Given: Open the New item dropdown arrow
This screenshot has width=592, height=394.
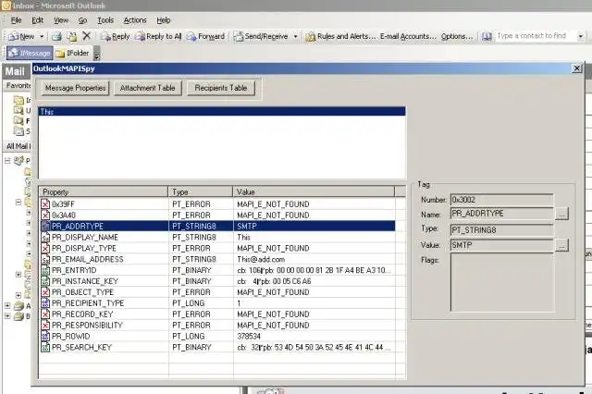Looking at the screenshot, I should point(42,37).
